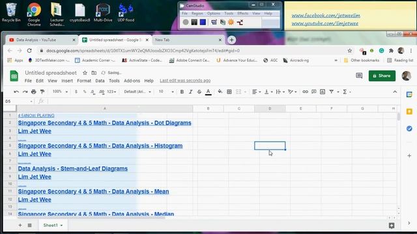Open the Tasks side panel icon
Image resolution: width=417 pixels, height=234 pixels.
point(409,129)
